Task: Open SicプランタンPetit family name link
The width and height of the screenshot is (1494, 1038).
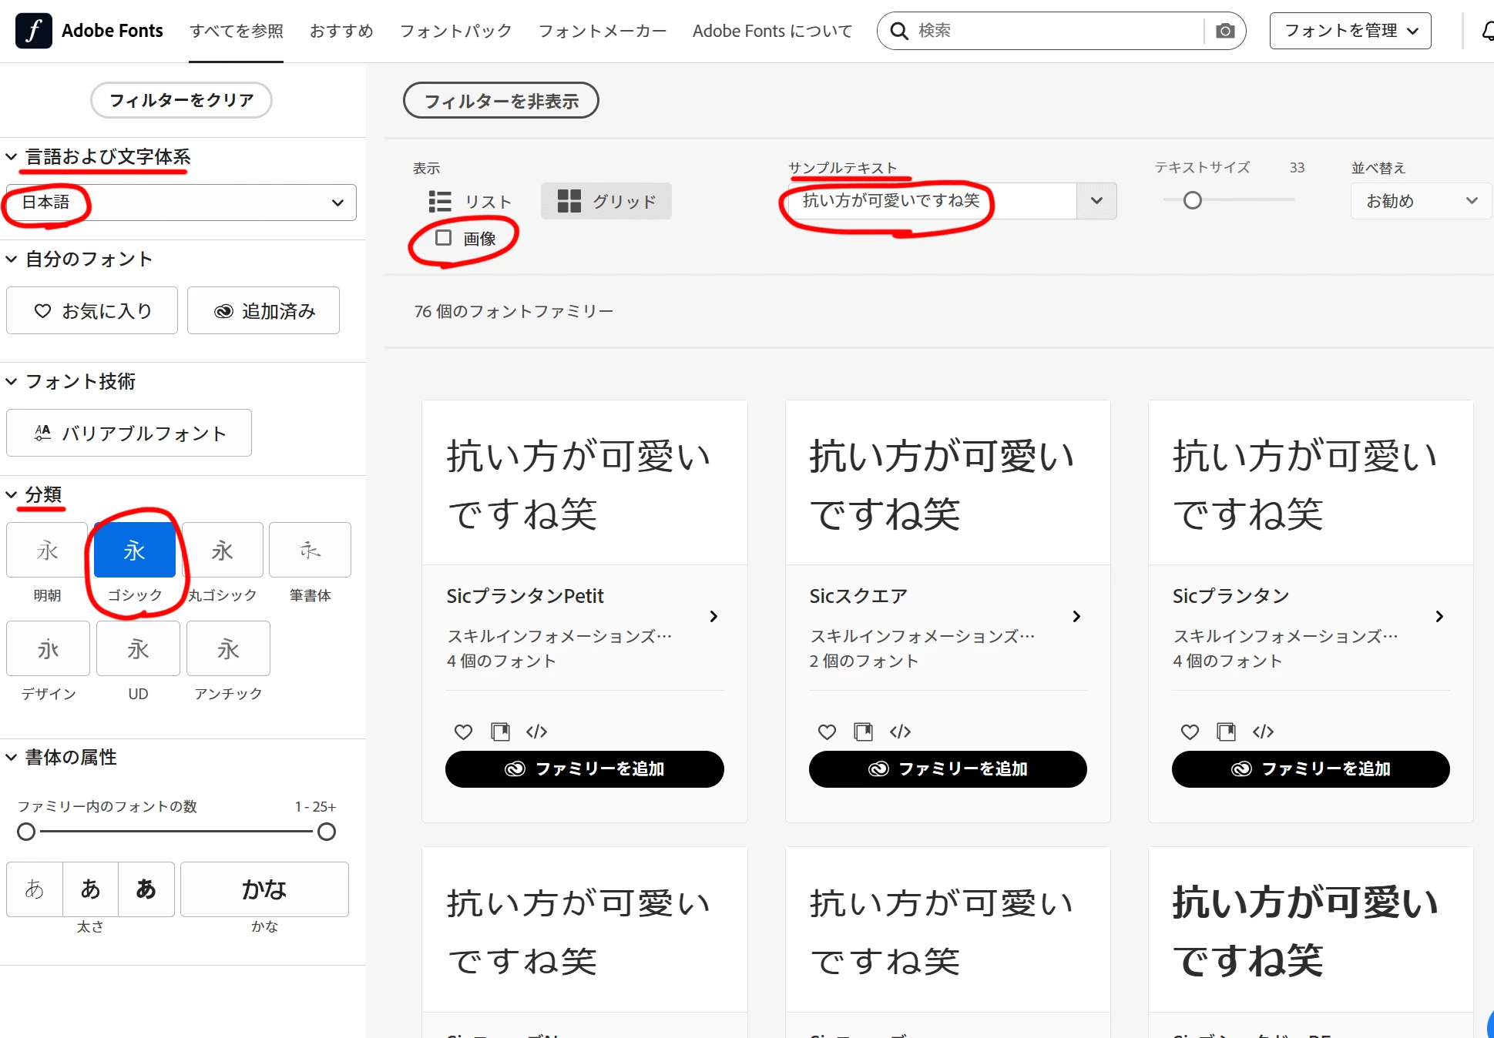Action: 525,596
